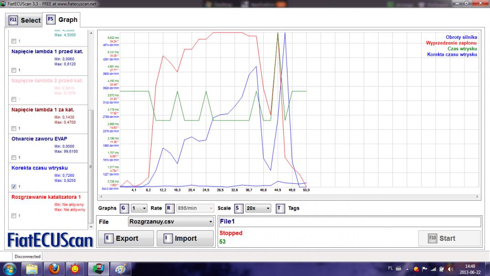Screen dimensions: 490x276
Task: Open the Graph tab
Action: tap(62, 20)
